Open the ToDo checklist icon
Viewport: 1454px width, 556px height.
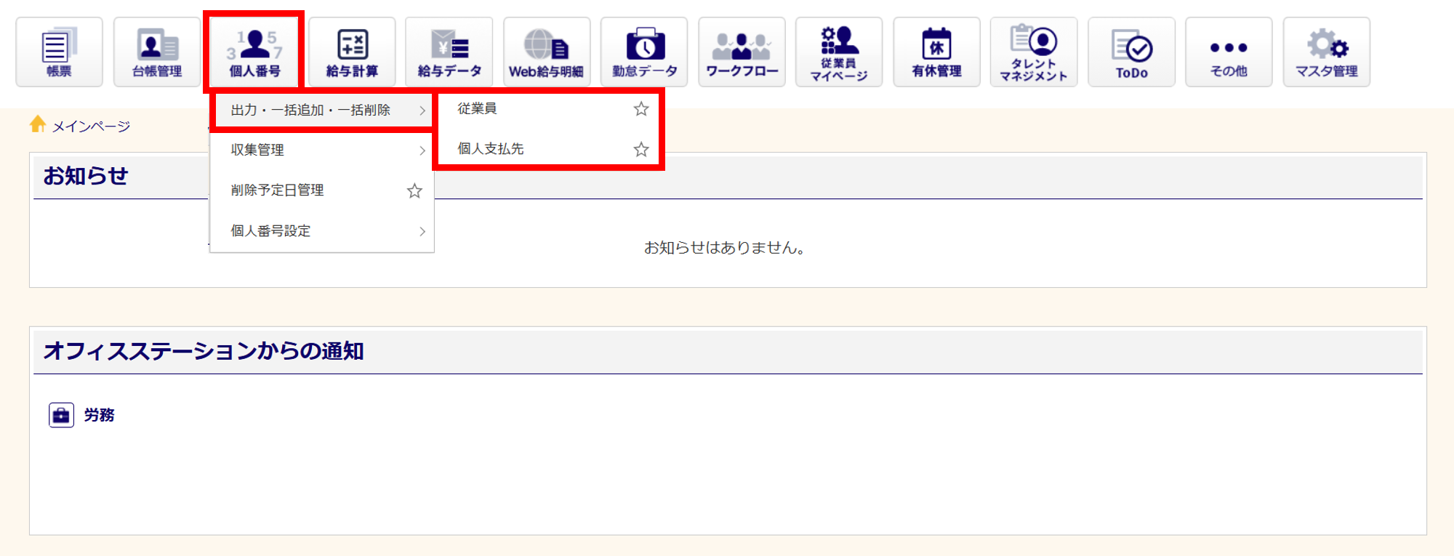1131,52
